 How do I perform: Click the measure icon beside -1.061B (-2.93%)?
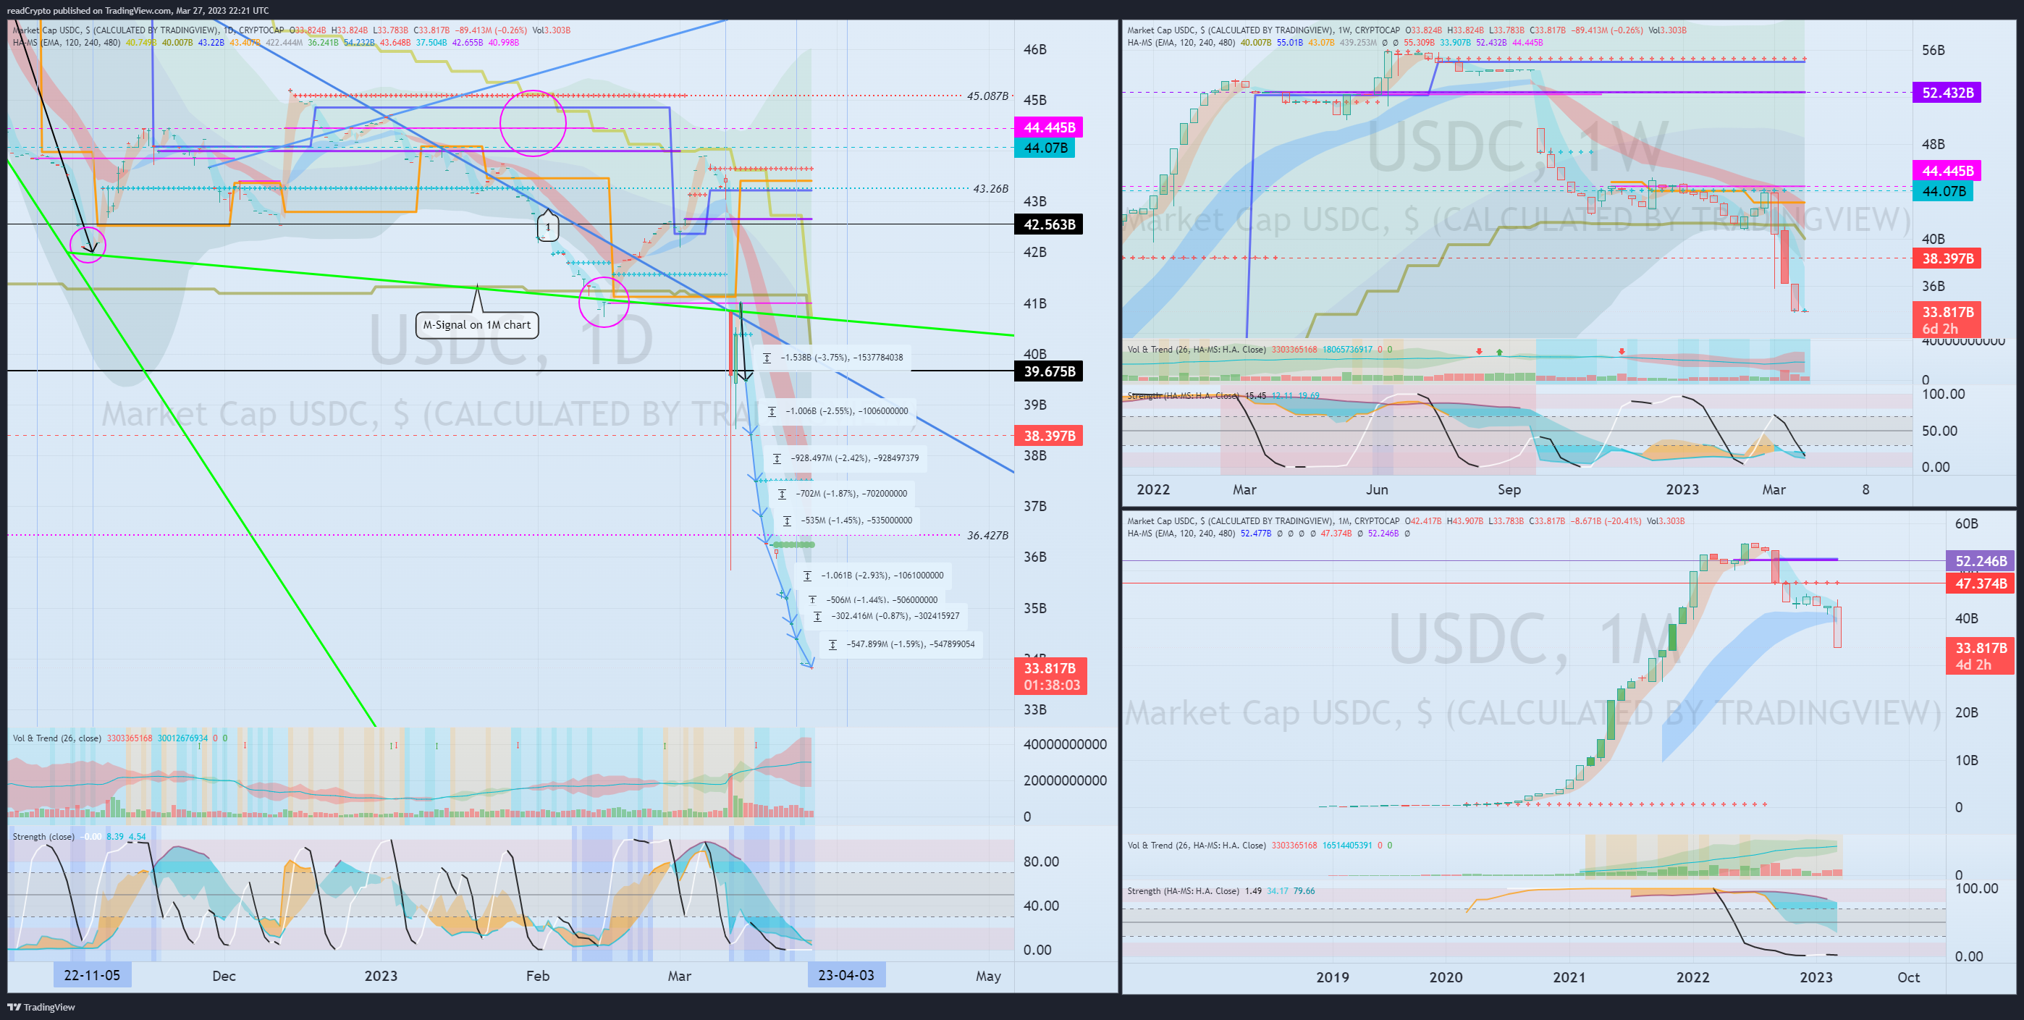pyautogui.click(x=808, y=576)
